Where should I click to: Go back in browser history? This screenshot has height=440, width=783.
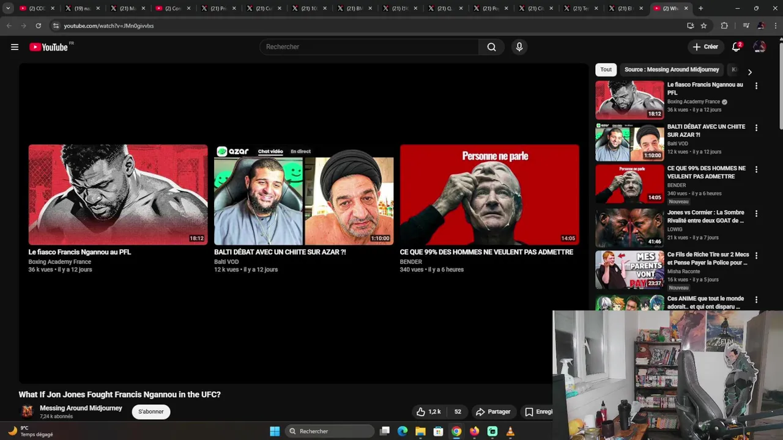tap(9, 26)
